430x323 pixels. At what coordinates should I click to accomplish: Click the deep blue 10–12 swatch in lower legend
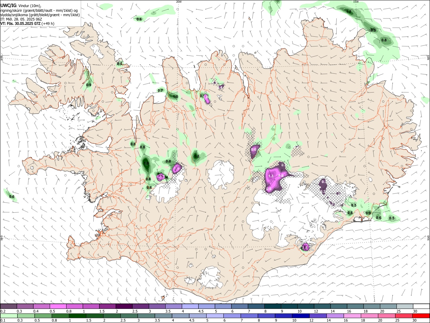pyautogui.click(x=301, y=316)
